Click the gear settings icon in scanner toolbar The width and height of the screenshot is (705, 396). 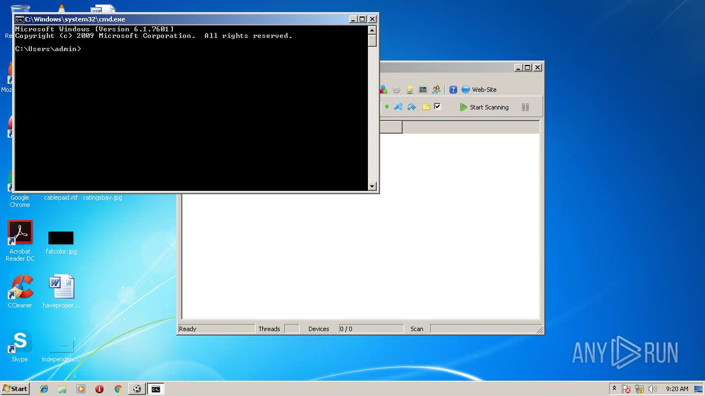click(x=397, y=90)
